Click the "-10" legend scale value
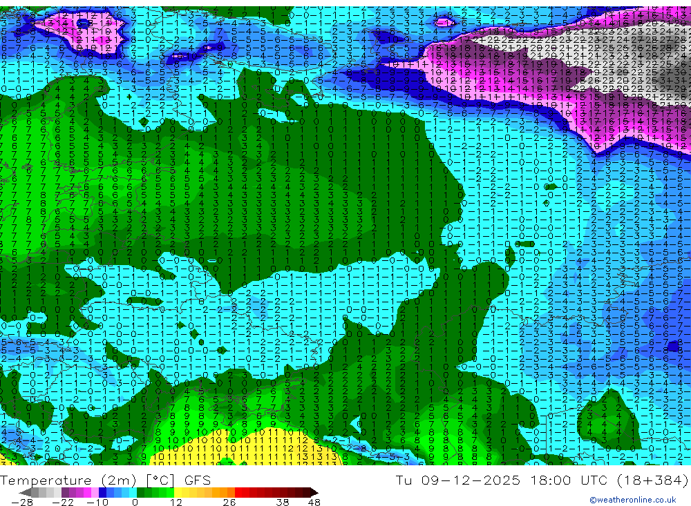Viewport: 691px width, 506px height. (97, 502)
